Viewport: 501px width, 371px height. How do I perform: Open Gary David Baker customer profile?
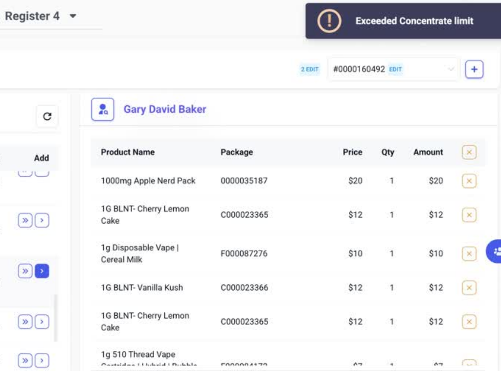click(164, 109)
